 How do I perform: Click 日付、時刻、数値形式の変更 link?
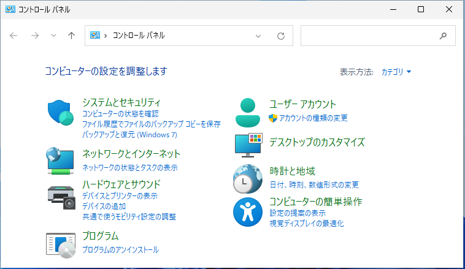(314, 185)
